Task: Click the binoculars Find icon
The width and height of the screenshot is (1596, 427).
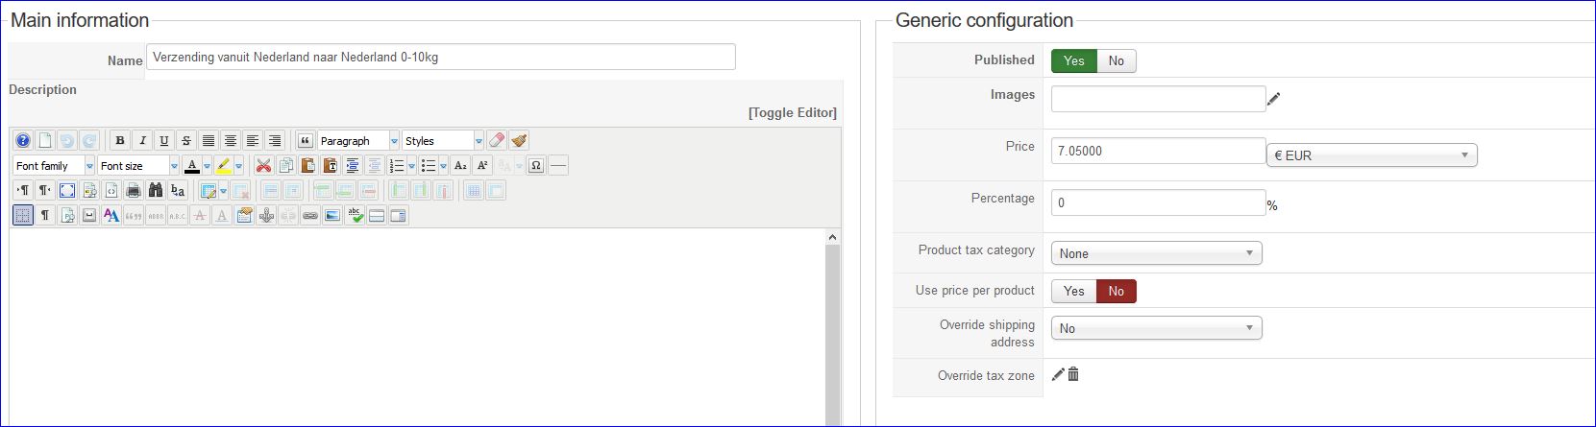Action: tap(156, 190)
